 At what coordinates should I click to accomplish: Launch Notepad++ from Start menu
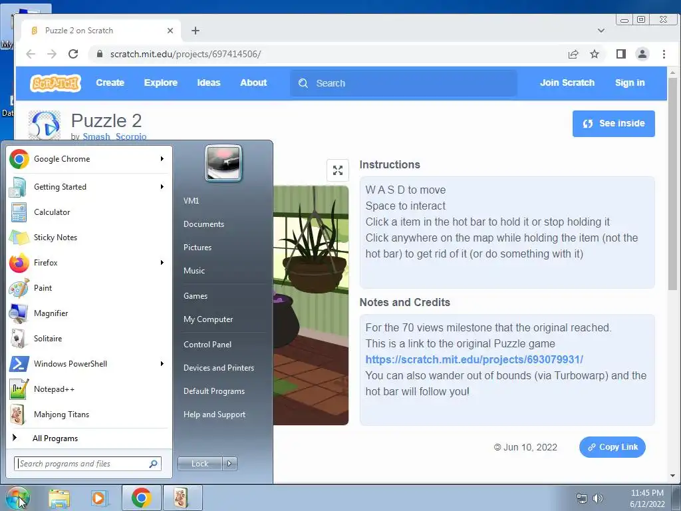coord(88,389)
